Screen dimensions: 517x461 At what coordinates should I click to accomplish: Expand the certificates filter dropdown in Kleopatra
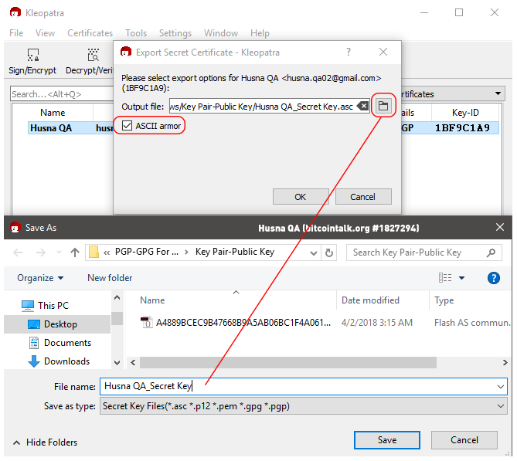coord(498,94)
